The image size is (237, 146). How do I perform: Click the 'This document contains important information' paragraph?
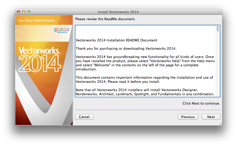click(x=144, y=79)
